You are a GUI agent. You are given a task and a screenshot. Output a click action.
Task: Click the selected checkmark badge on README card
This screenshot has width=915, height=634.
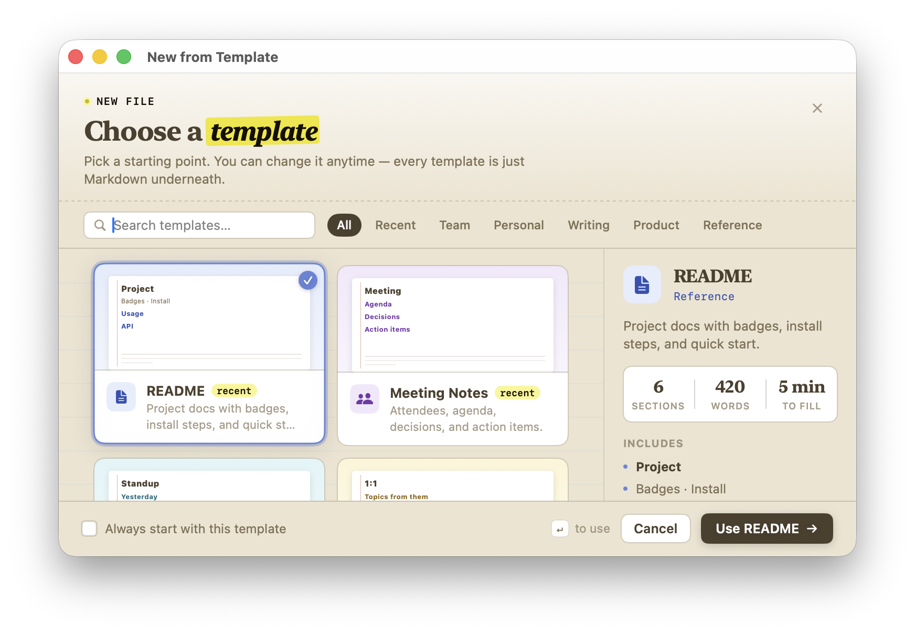(308, 280)
